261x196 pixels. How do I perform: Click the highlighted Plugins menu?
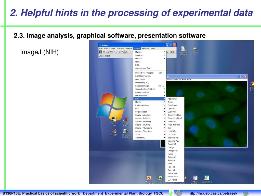(x=137, y=48)
